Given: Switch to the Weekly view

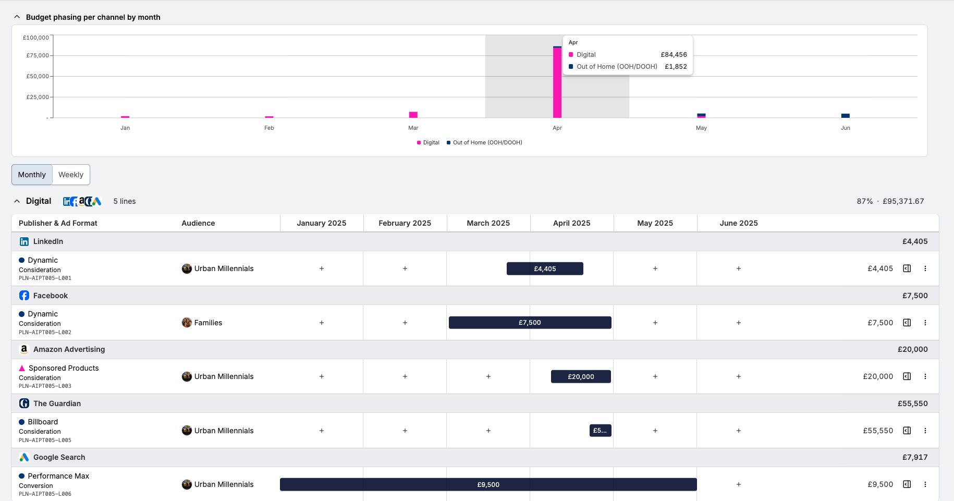Looking at the screenshot, I should (x=71, y=174).
